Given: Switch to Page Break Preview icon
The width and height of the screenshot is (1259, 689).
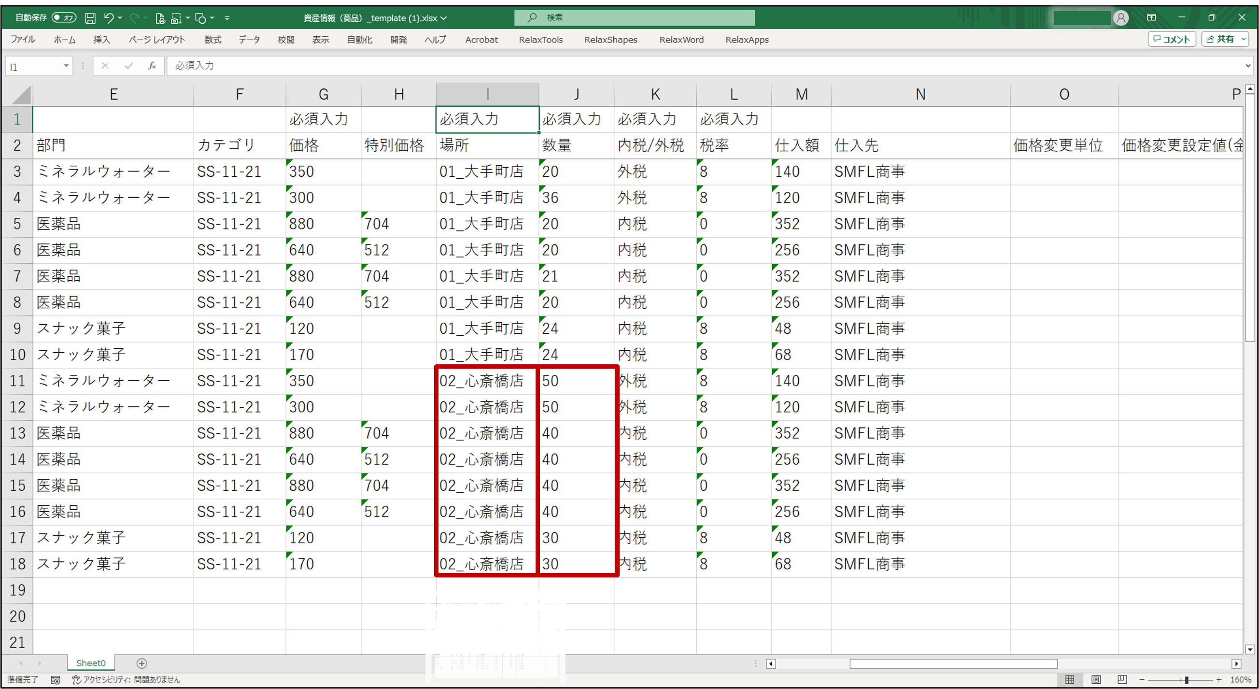Looking at the screenshot, I should [x=1122, y=679].
